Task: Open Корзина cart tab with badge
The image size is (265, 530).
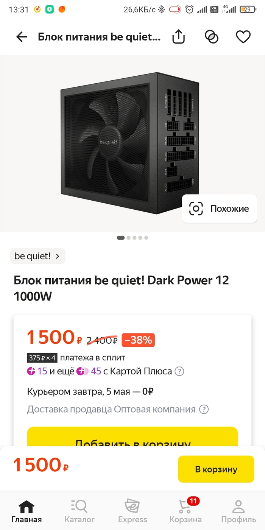Action: coord(185,511)
